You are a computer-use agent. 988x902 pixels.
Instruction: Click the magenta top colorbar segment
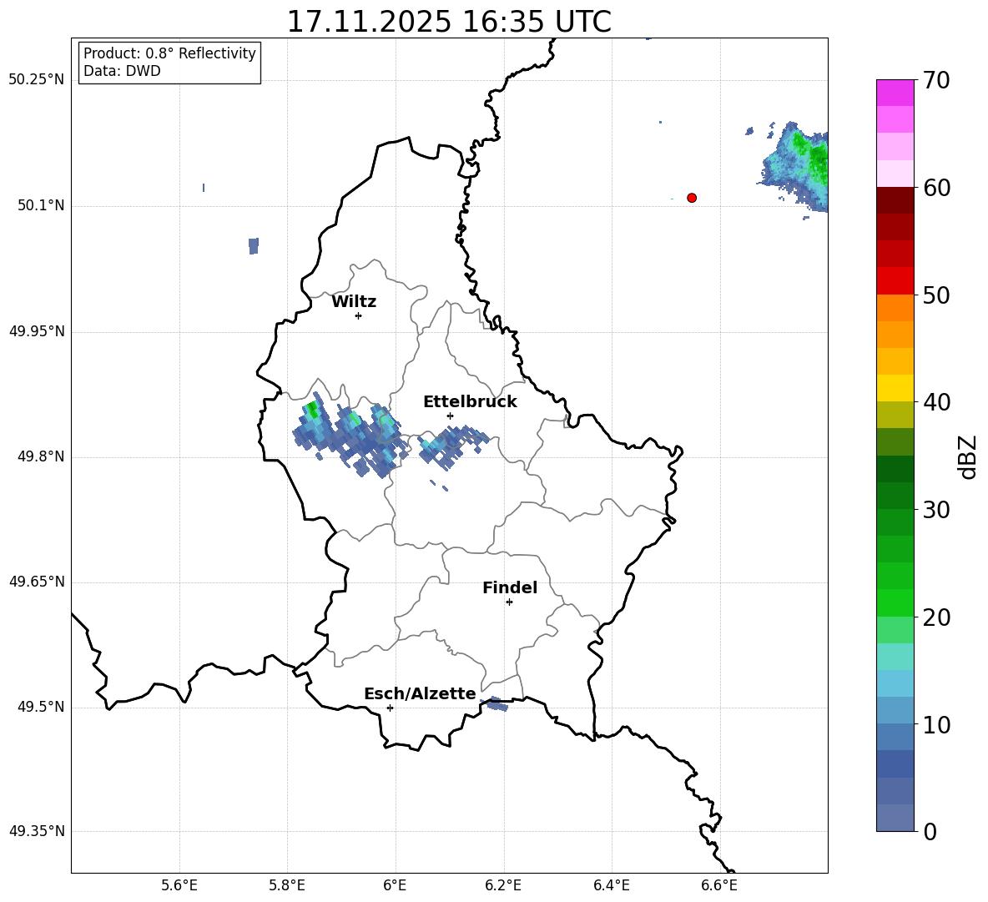(x=895, y=93)
